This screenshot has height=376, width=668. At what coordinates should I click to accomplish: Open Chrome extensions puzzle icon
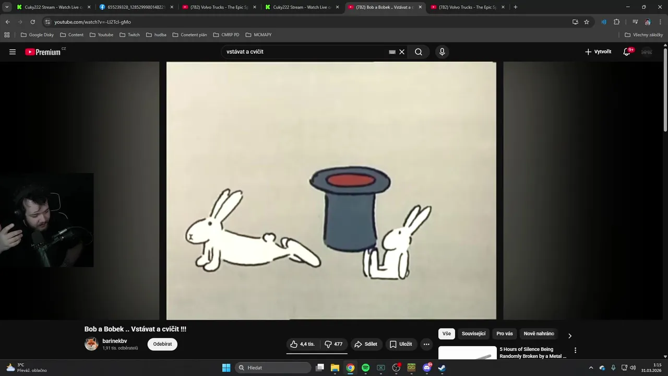(x=616, y=22)
